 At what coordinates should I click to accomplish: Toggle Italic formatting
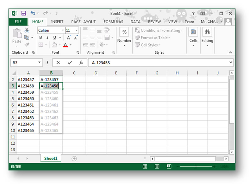(x=47, y=38)
